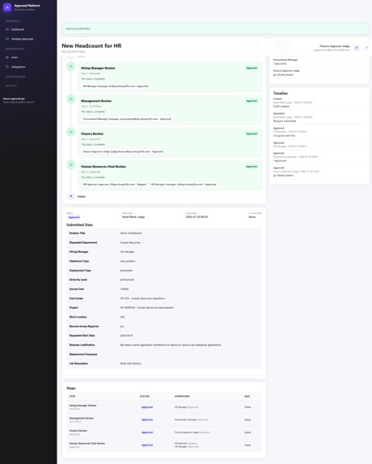The width and height of the screenshot is (372, 464).
Task: Click the Annual Cost row
Action: click(x=164, y=289)
